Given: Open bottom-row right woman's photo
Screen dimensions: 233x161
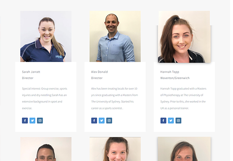Looking at the screenshot, I should click(184, 149).
